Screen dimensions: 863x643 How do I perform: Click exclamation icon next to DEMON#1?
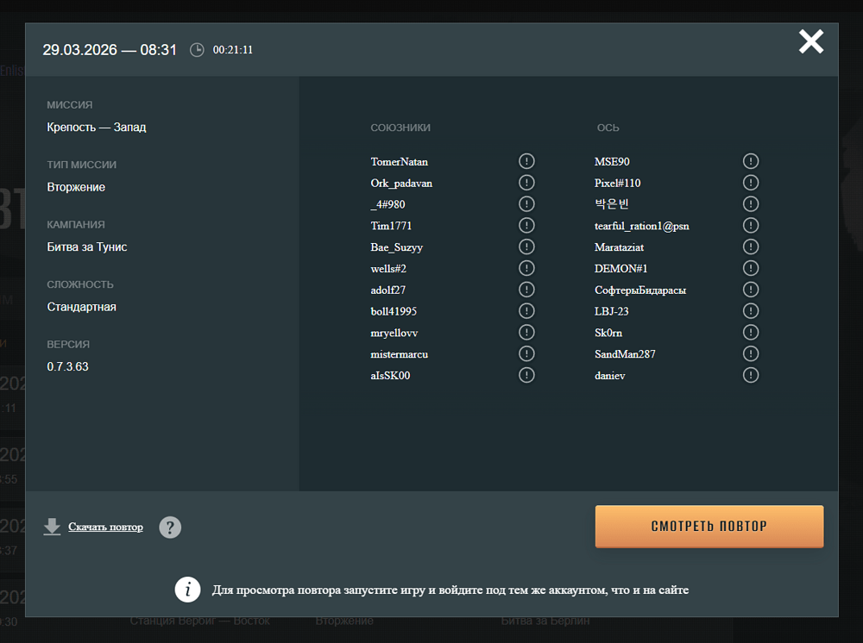pos(751,268)
